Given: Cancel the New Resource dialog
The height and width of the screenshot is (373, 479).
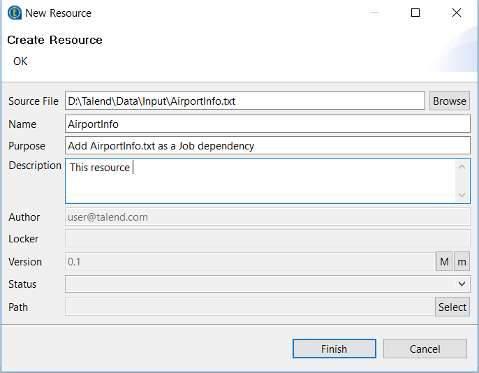Looking at the screenshot, I should tap(425, 349).
